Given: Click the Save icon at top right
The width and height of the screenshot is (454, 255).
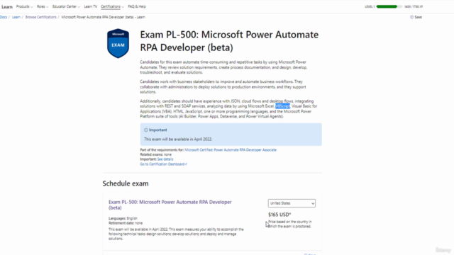Looking at the screenshot, I should (411, 17).
